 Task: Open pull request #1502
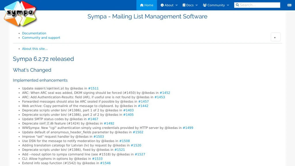138,132
